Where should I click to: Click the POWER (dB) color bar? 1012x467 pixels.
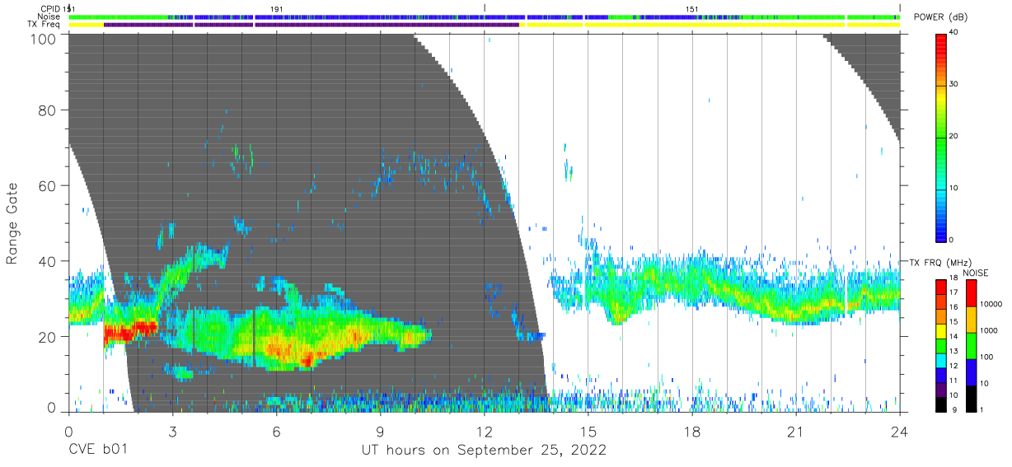tap(941, 137)
